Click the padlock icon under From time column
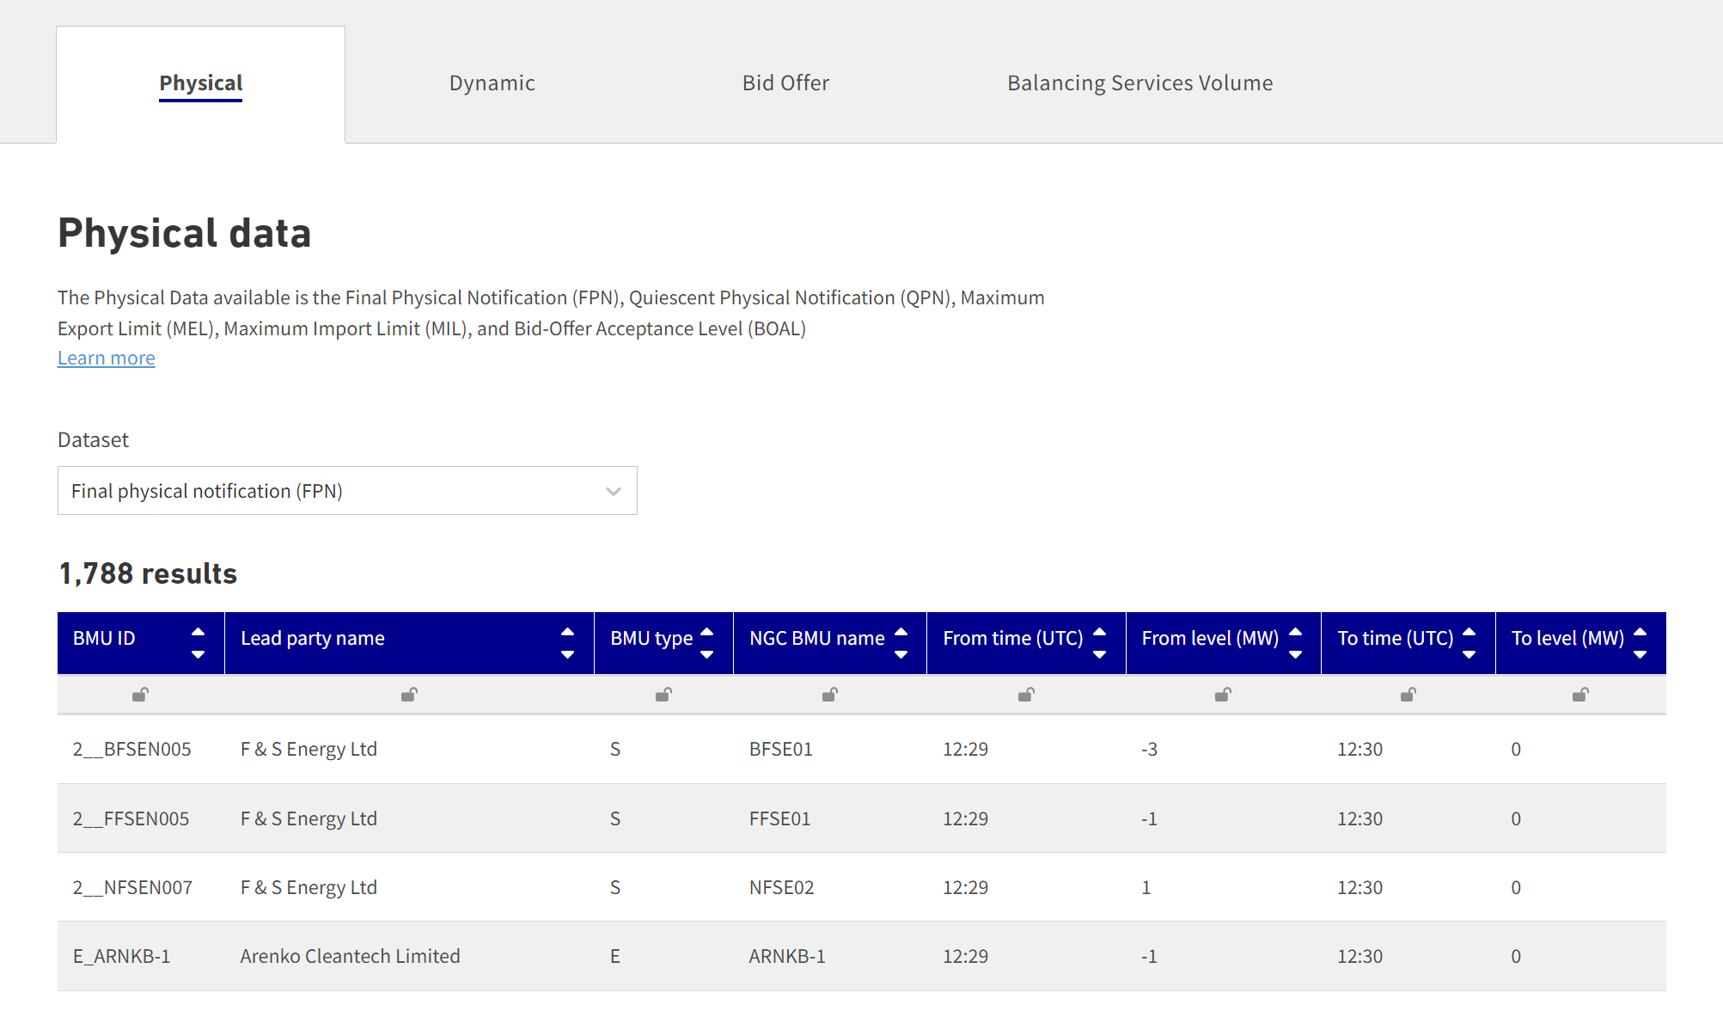The height and width of the screenshot is (1011, 1723). pos(1025,694)
